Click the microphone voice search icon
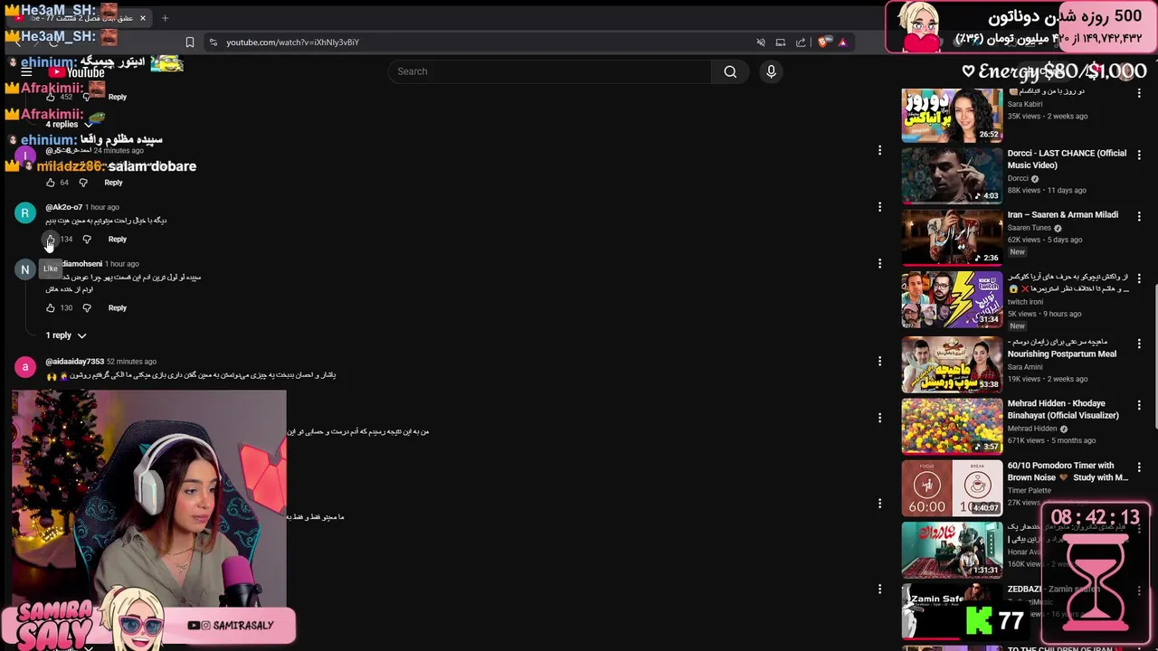 coord(771,71)
